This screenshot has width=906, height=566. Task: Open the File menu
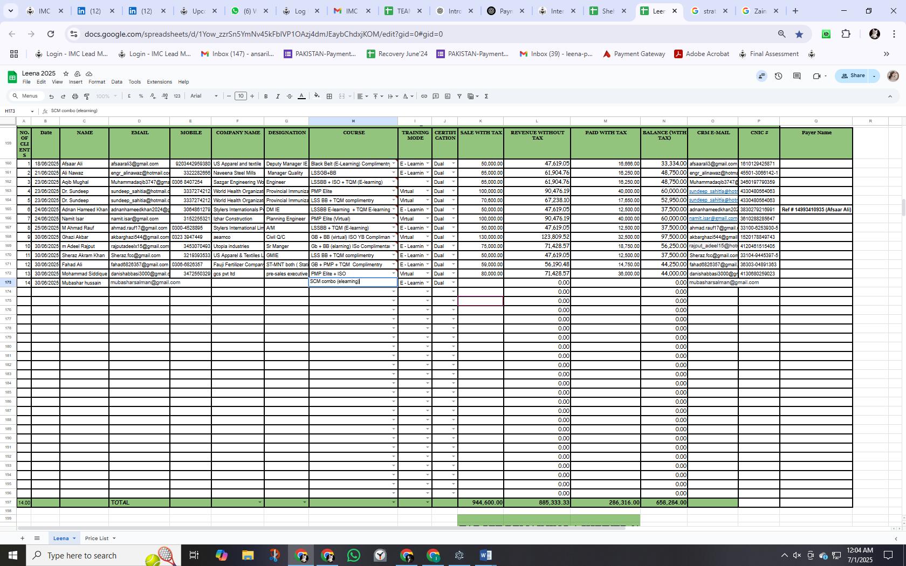(26, 82)
